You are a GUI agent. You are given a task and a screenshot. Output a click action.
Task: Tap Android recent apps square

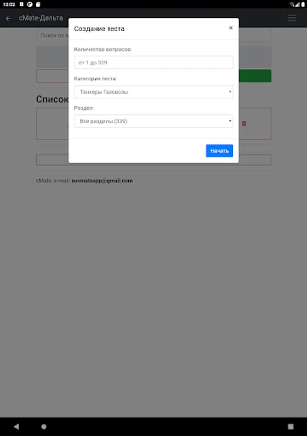(x=291, y=426)
